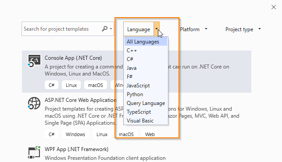Click the Linux tag under Console App

click(71, 85)
